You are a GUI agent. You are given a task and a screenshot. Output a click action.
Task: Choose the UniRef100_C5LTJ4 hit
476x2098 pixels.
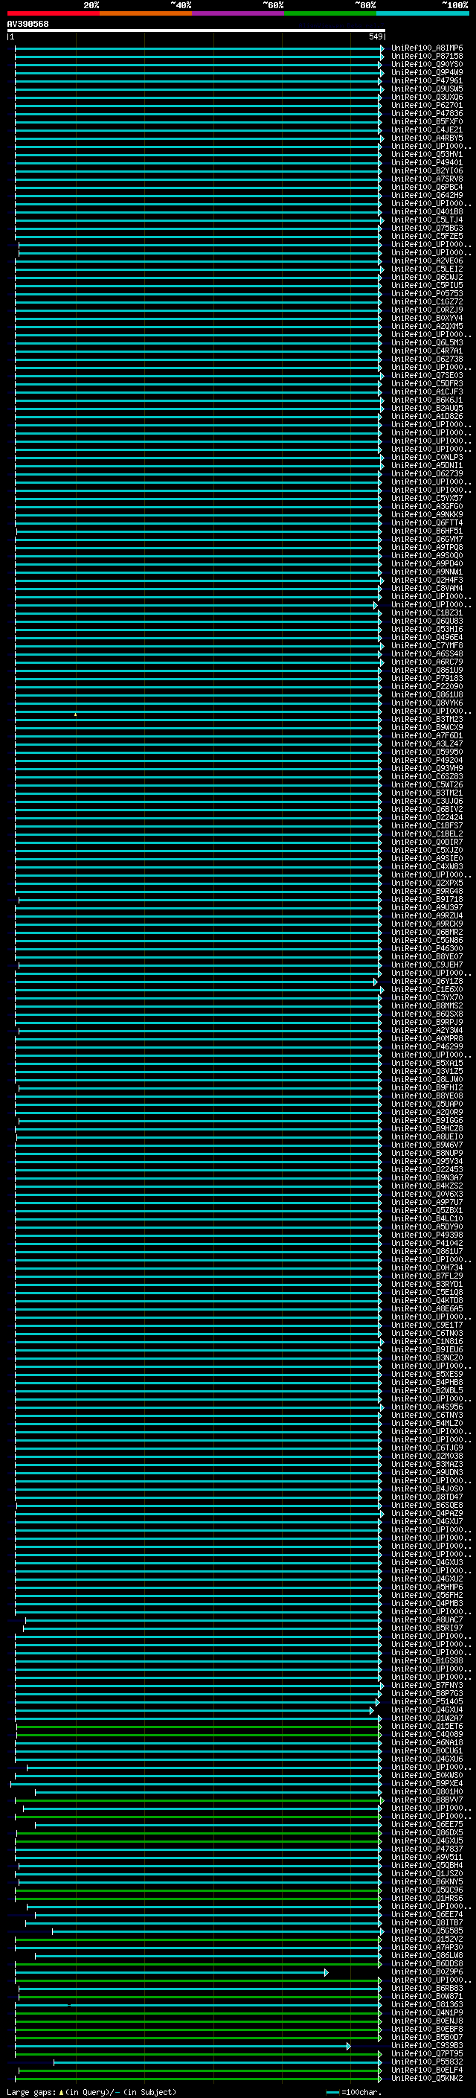coord(426,220)
